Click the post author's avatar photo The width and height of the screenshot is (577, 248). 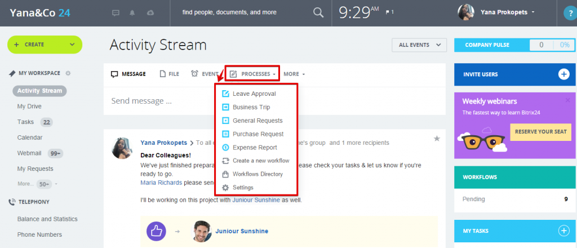[122, 148]
